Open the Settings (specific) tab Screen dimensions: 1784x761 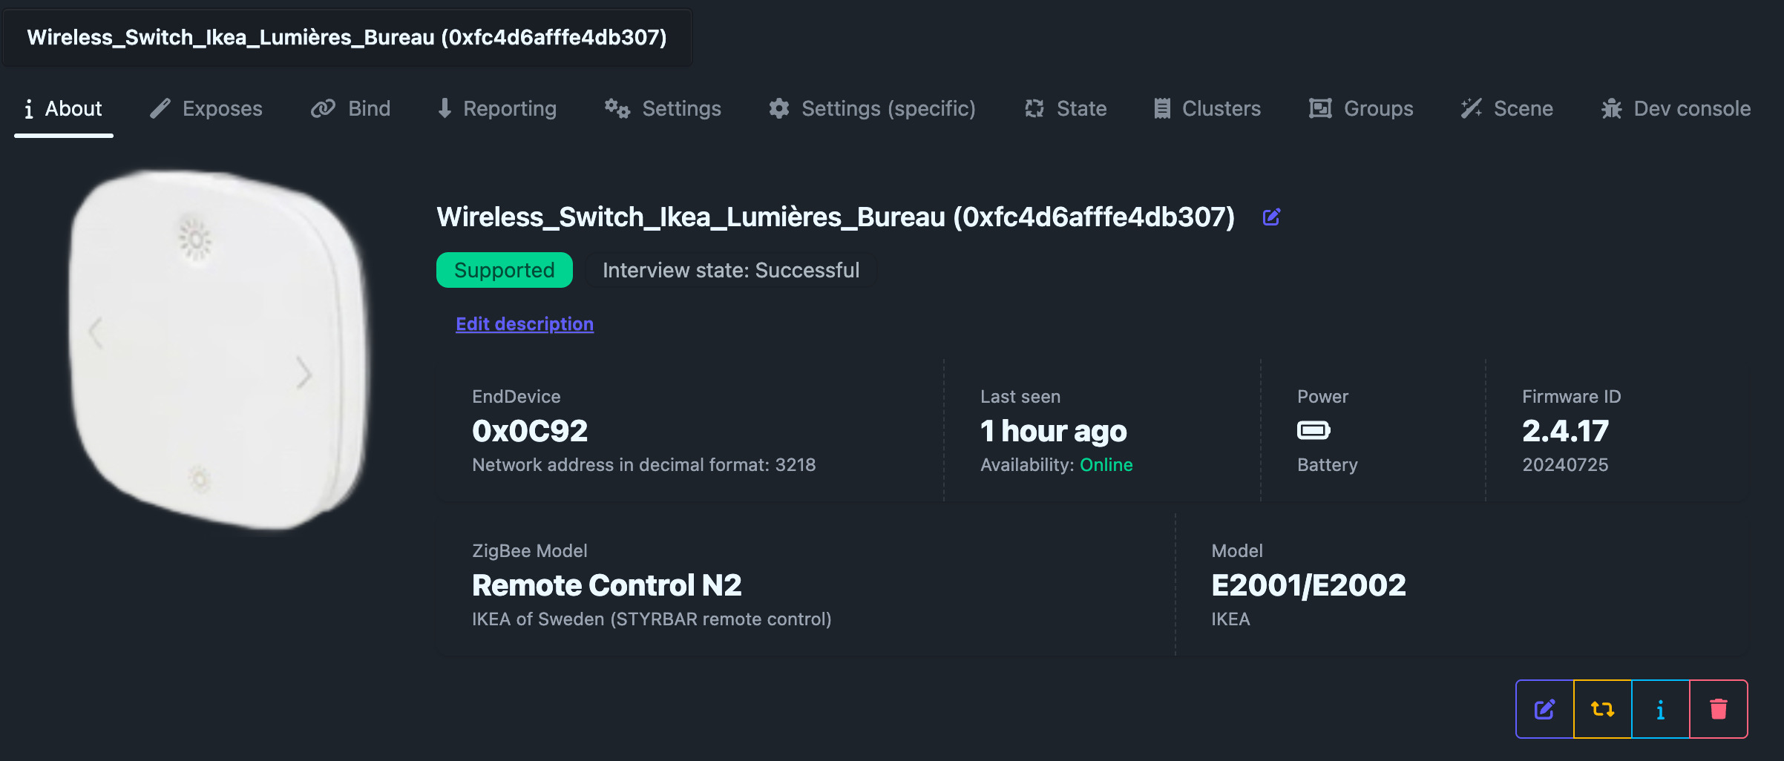pyautogui.click(x=872, y=109)
